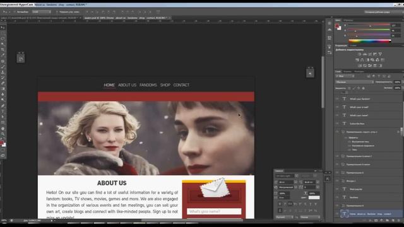Viewport: 404px width, 227px height.
Task: Select the Gradient tool
Action: click(x=3, y=88)
